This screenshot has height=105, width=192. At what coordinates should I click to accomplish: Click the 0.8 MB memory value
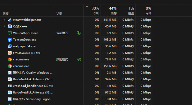tap(112, 99)
